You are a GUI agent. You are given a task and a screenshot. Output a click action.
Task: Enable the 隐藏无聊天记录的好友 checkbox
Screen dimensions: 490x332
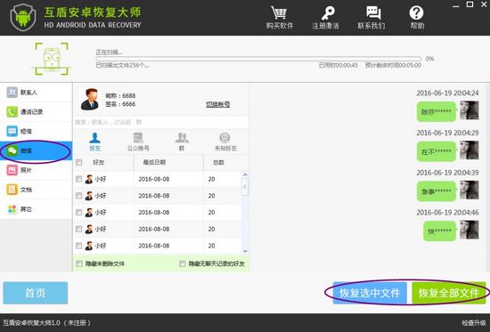[182, 264]
